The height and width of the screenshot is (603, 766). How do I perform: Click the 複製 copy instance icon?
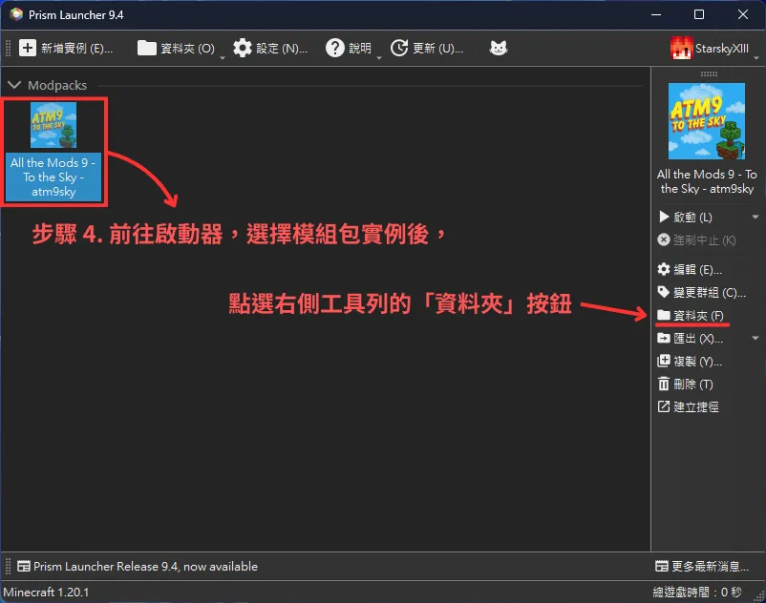pyautogui.click(x=665, y=362)
